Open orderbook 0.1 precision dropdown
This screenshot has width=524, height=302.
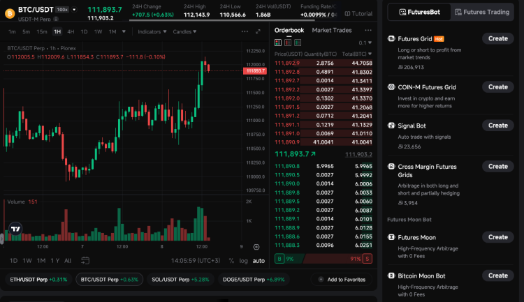tap(365, 43)
